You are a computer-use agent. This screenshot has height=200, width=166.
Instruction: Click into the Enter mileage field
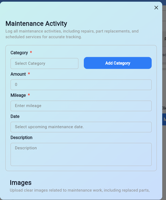[81, 106]
